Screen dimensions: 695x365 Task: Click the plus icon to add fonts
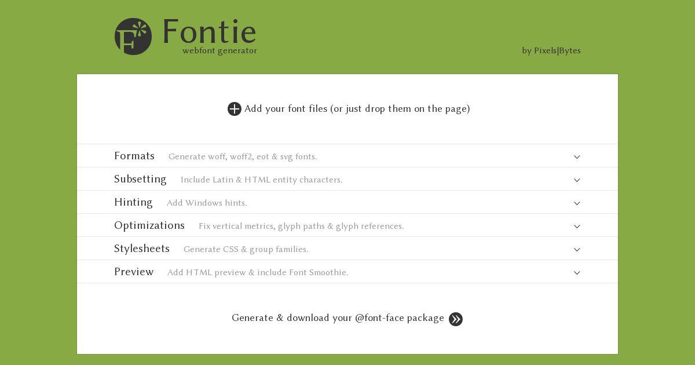pyautogui.click(x=234, y=109)
